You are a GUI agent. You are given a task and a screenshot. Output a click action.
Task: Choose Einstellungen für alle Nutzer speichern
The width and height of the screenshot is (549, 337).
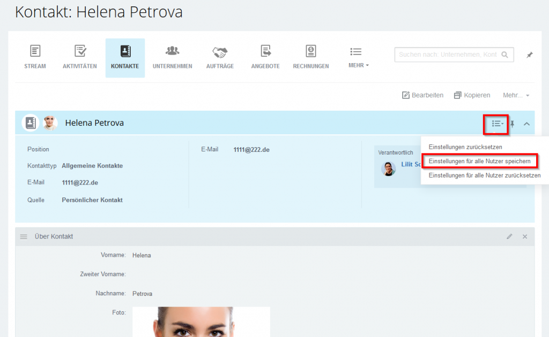tap(480, 161)
